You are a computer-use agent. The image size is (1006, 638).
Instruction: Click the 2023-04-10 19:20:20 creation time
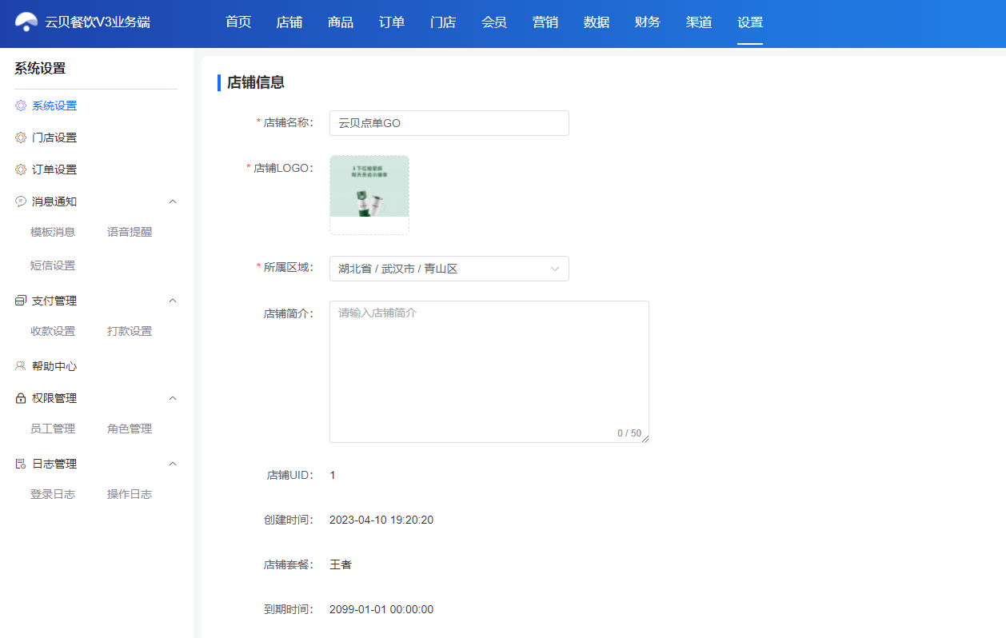pyautogui.click(x=381, y=520)
